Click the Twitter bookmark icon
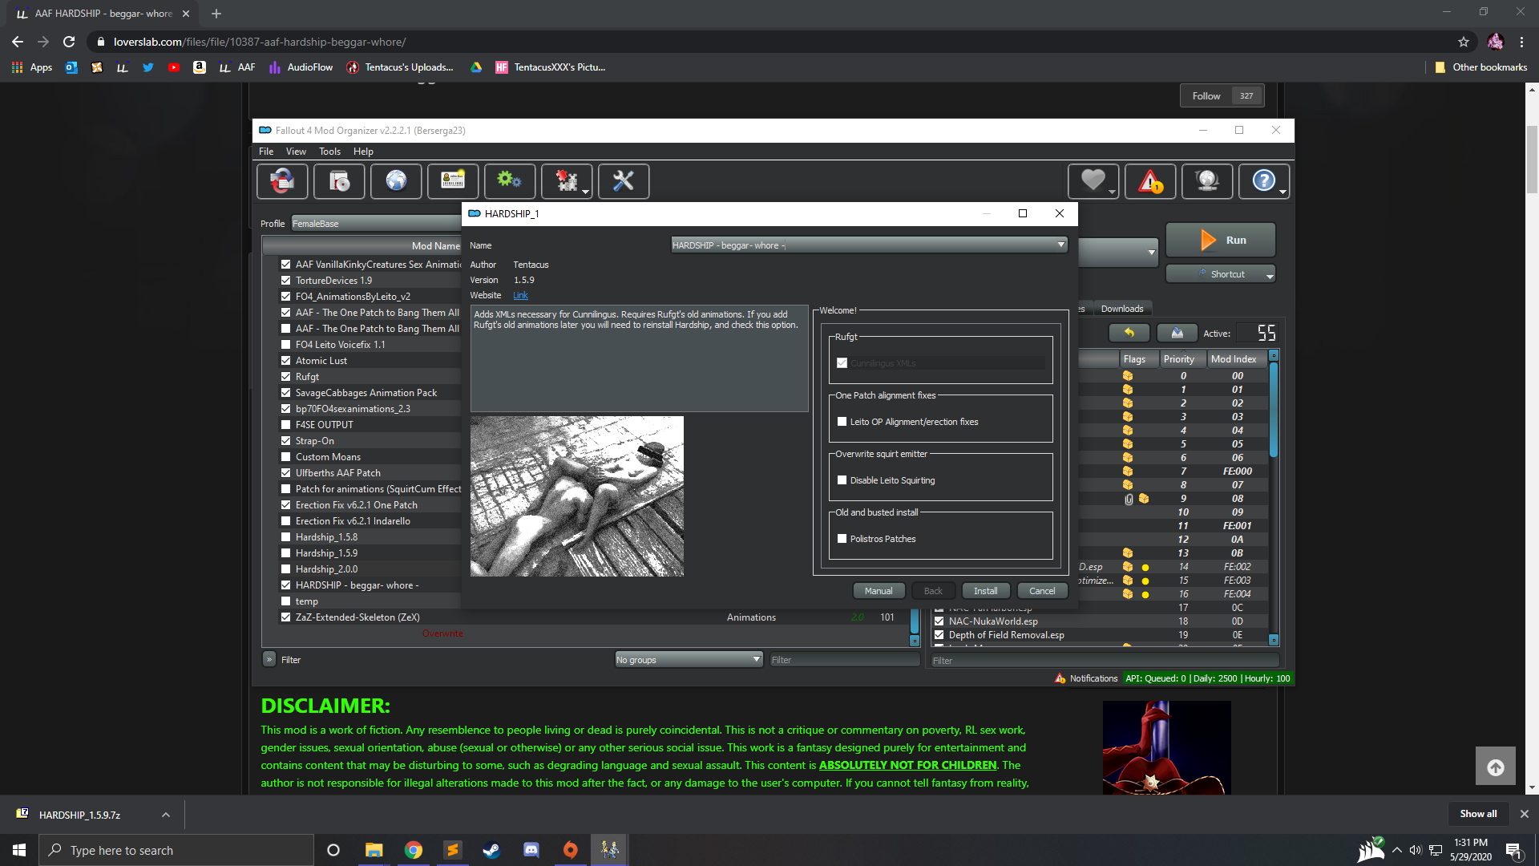This screenshot has height=866, width=1539. [148, 67]
